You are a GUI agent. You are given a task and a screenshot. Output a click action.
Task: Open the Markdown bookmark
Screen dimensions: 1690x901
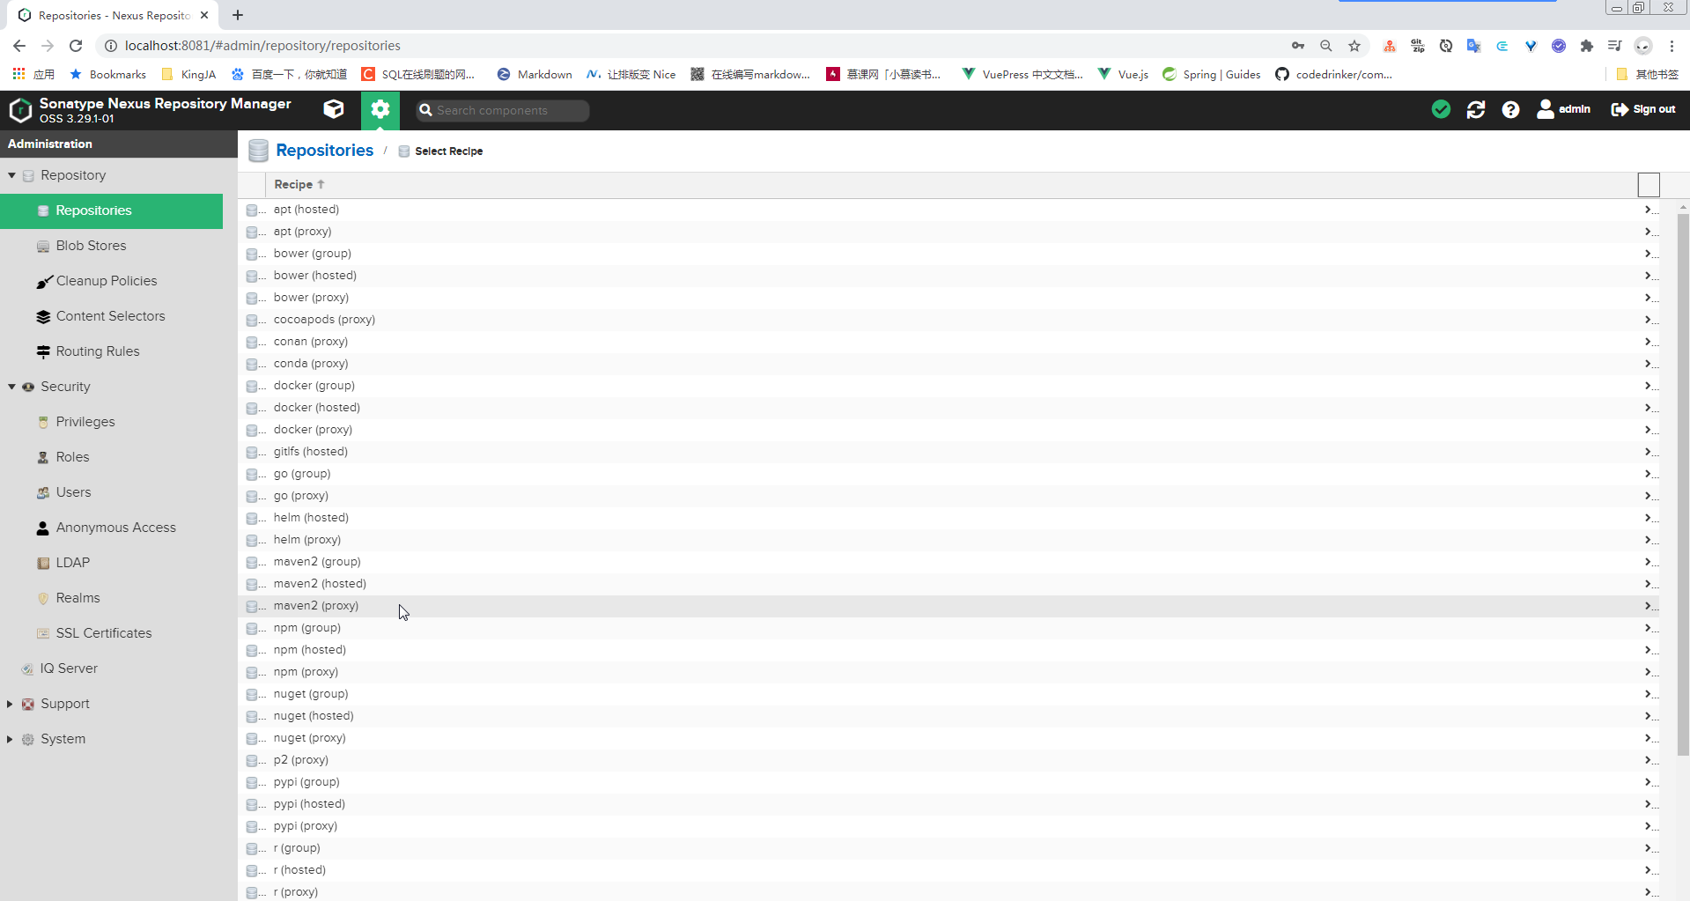click(535, 74)
